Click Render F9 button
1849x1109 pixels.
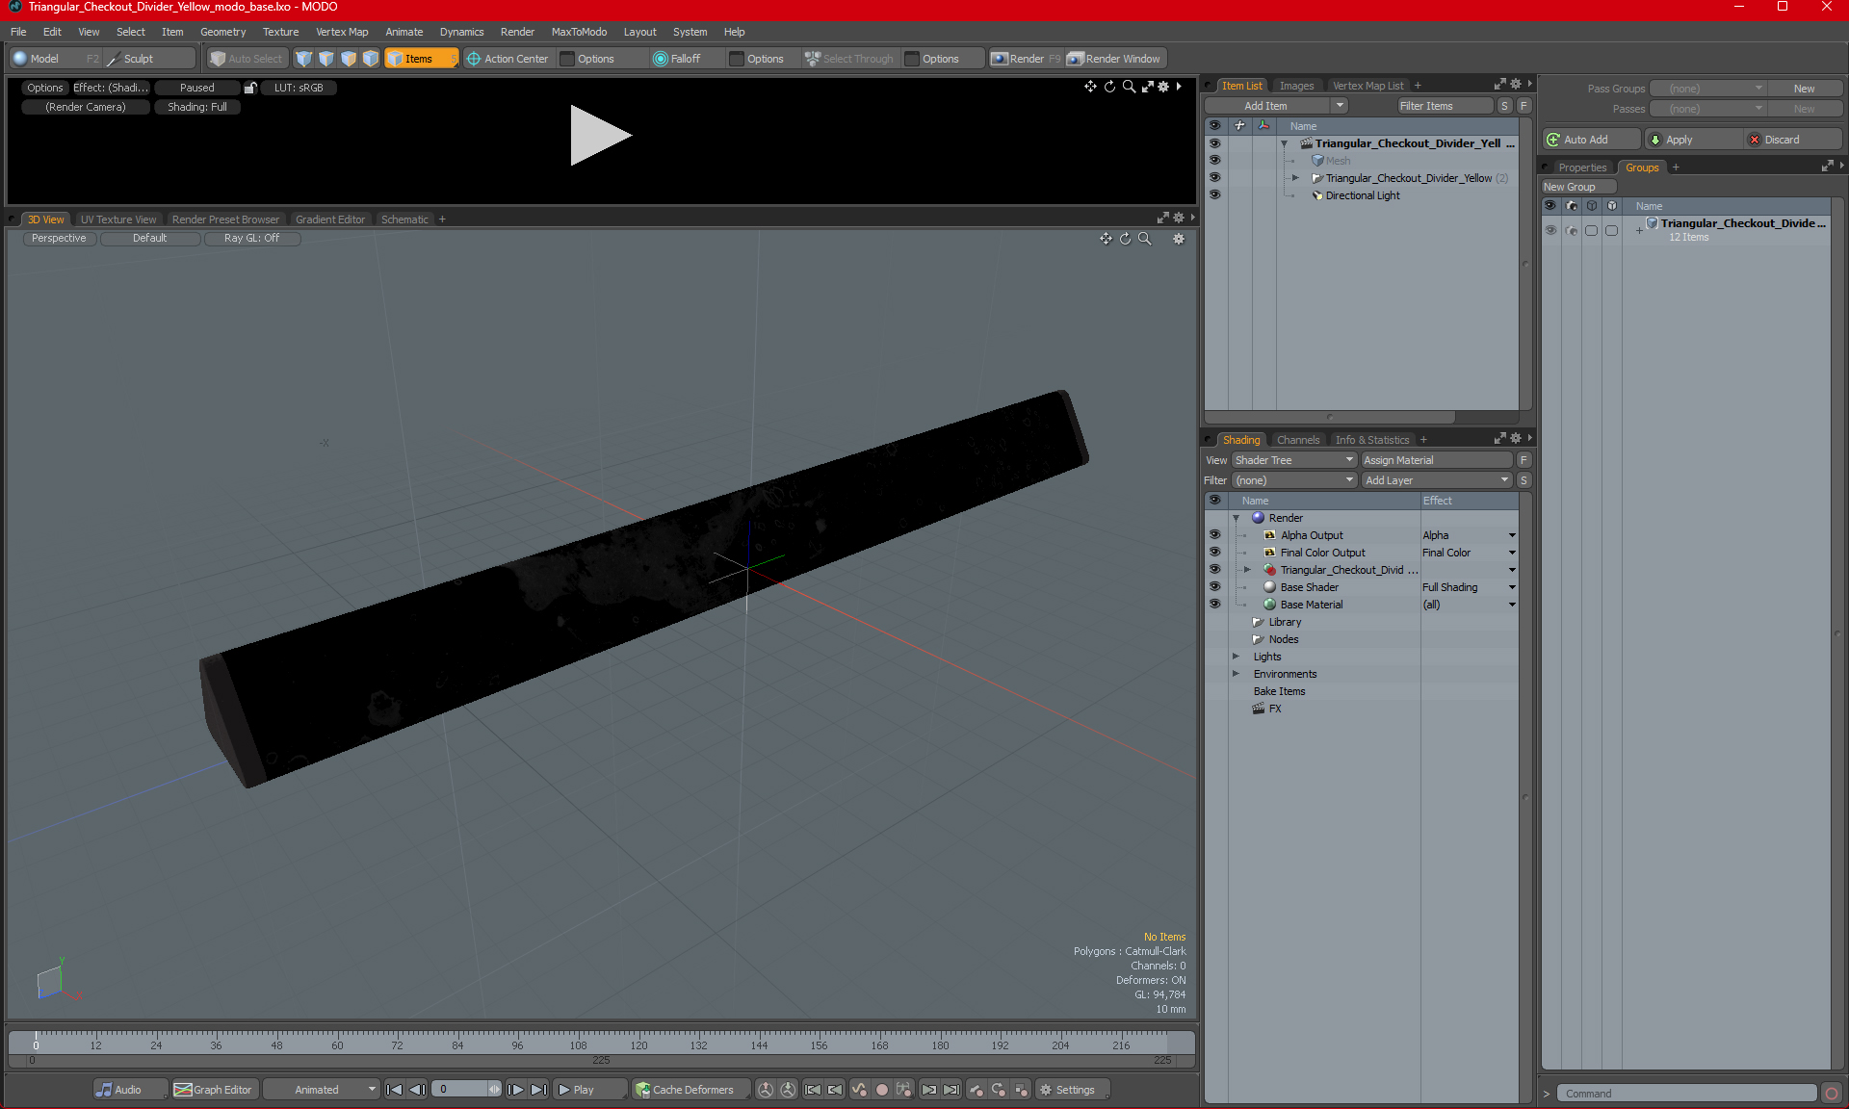pos(1026,59)
